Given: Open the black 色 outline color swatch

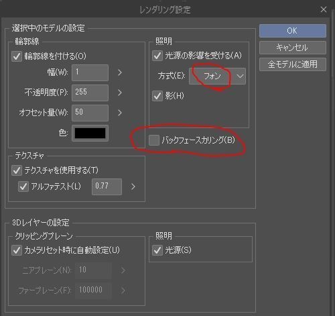Looking at the screenshot, I should click(90, 134).
